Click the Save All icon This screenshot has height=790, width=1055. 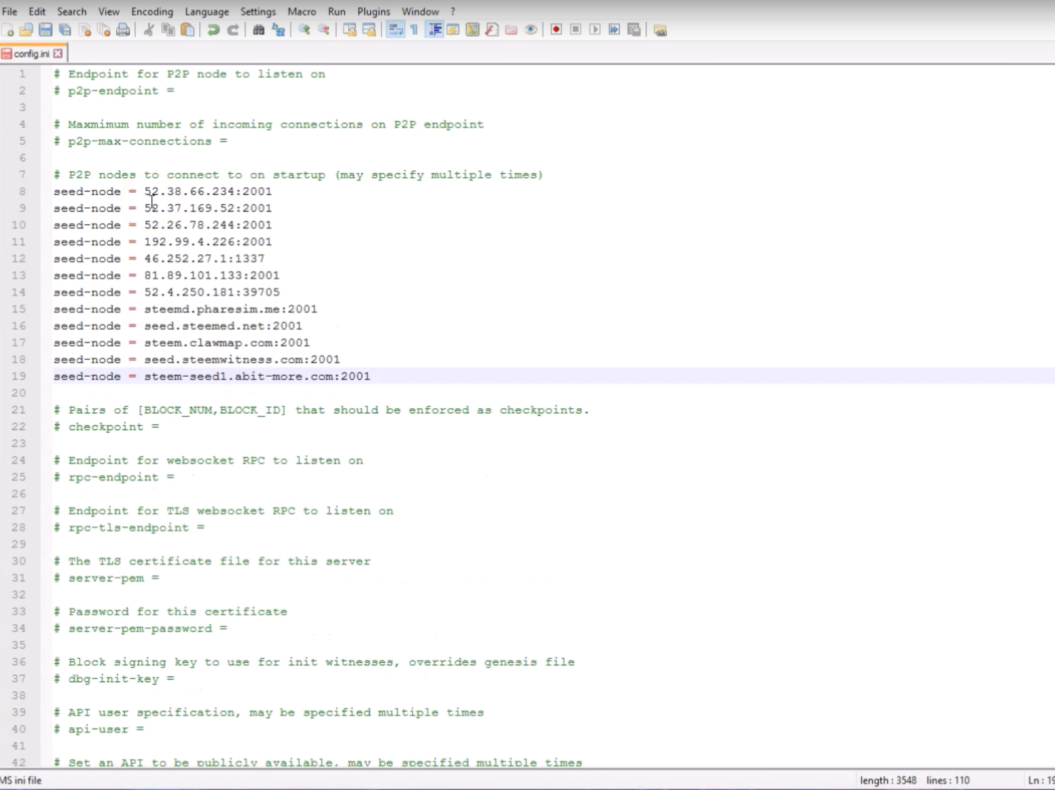click(x=65, y=30)
